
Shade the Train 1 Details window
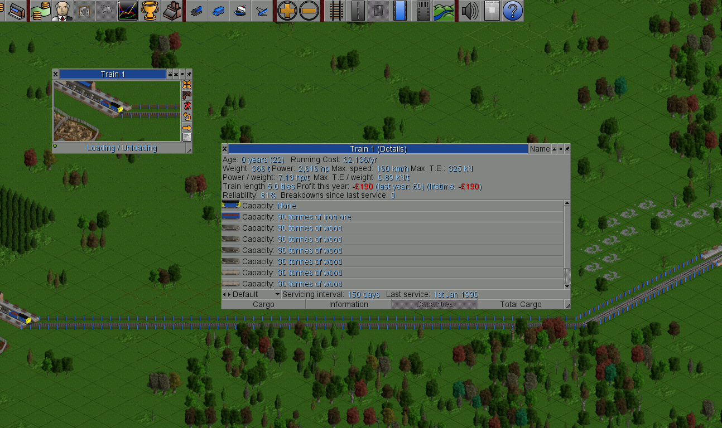coord(555,149)
